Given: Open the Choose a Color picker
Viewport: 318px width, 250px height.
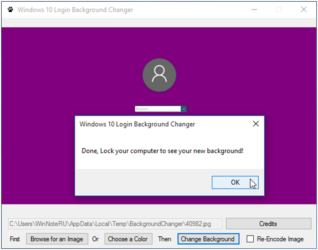Looking at the screenshot, I should [x=128, y=239].
